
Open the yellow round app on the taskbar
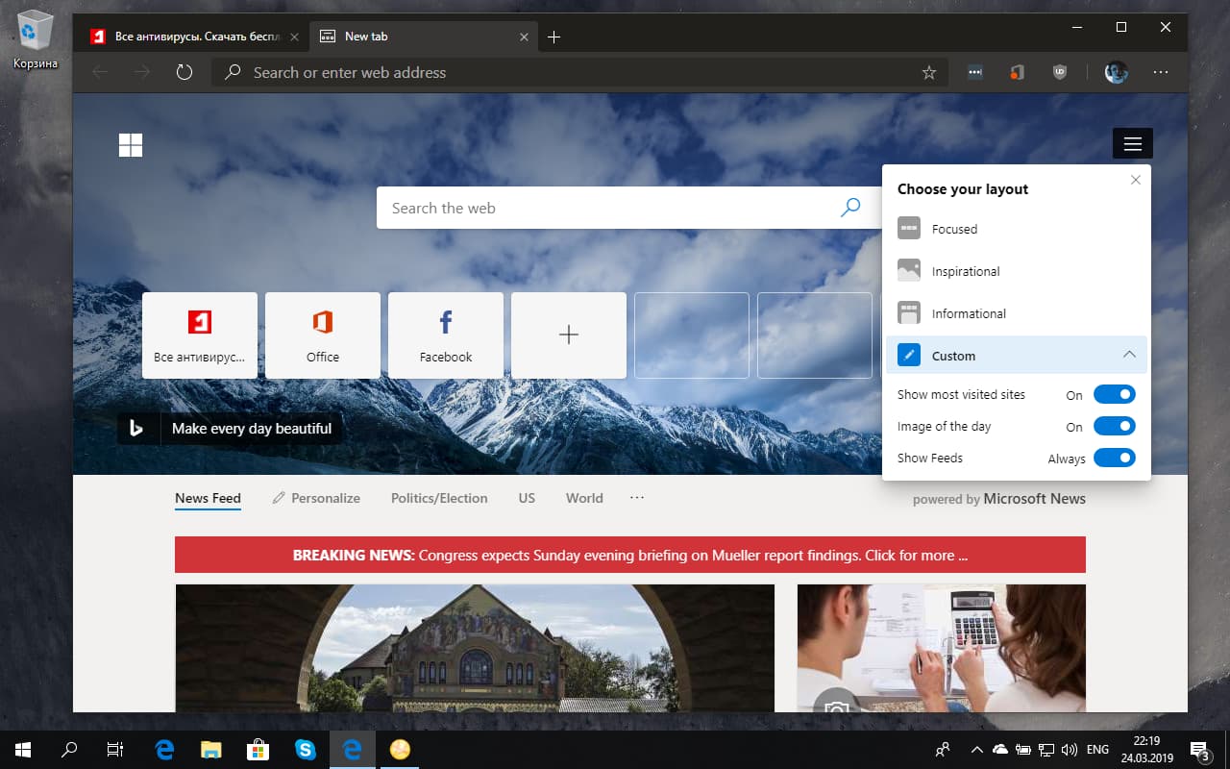click(x=400, y=750)
